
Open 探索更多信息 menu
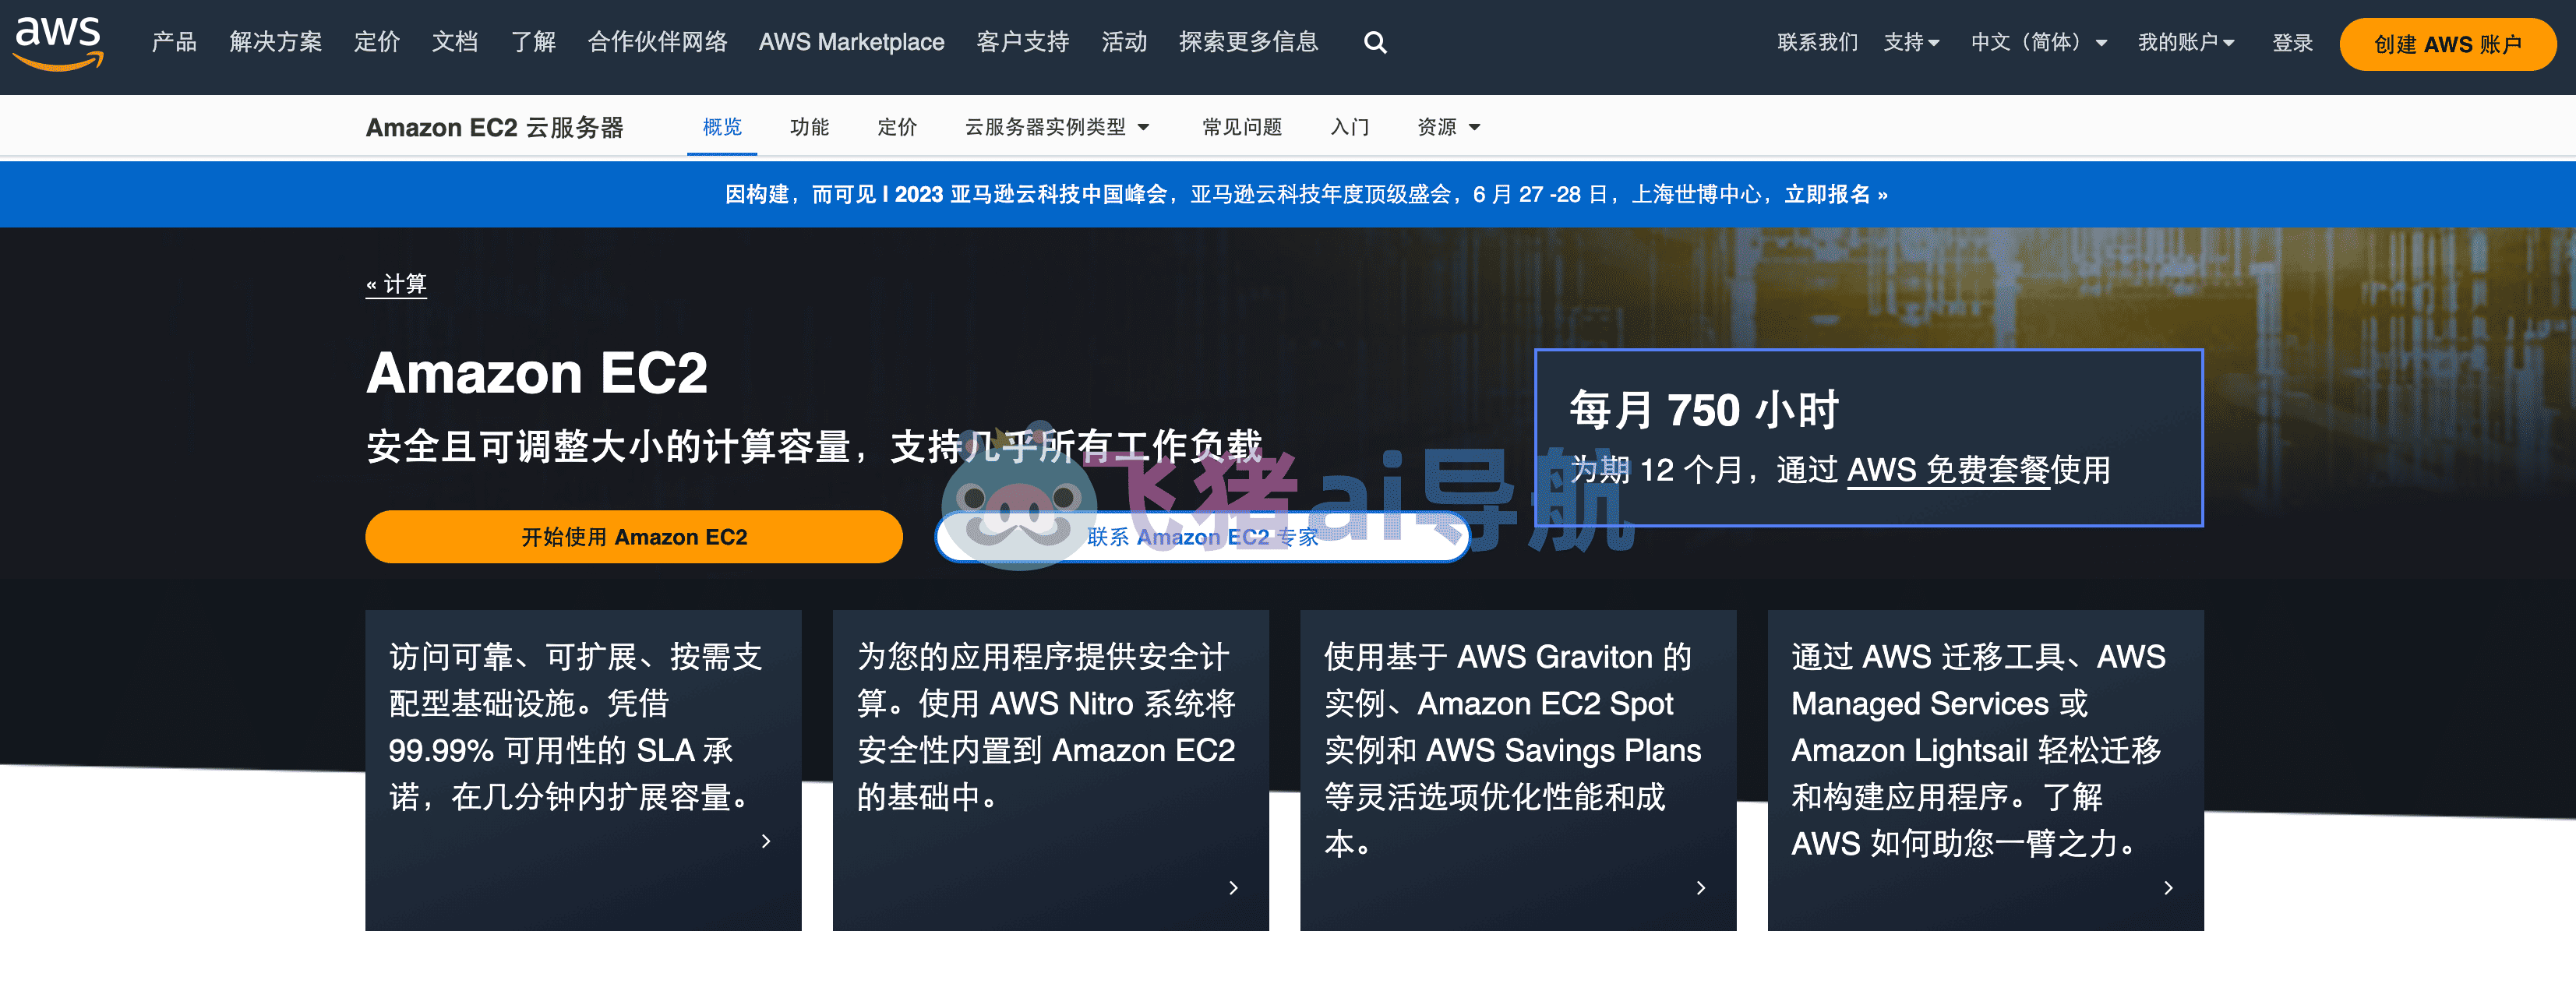[x=1248, y=42]
